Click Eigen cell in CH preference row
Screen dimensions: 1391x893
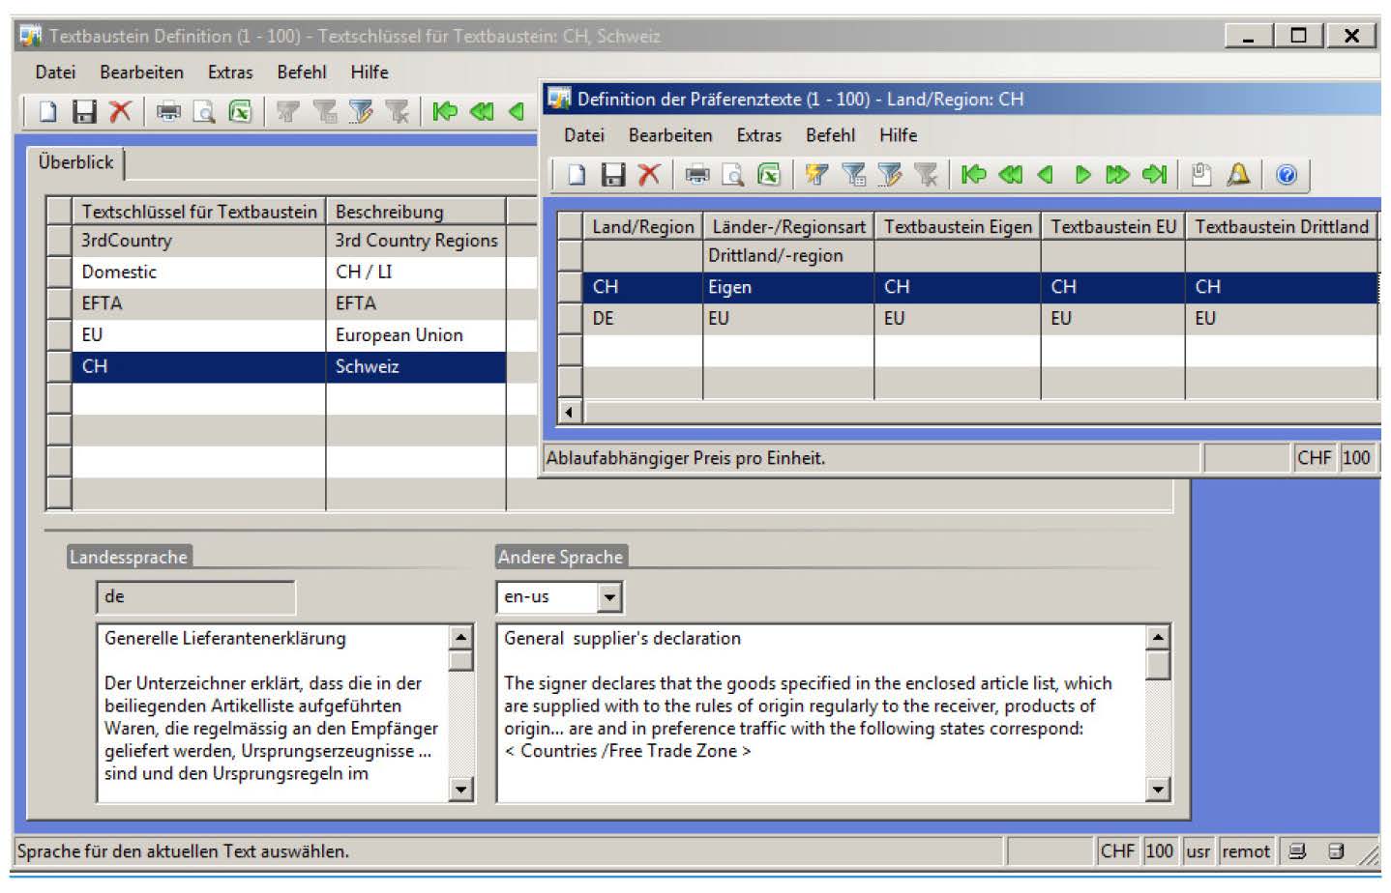coord(788,287)
